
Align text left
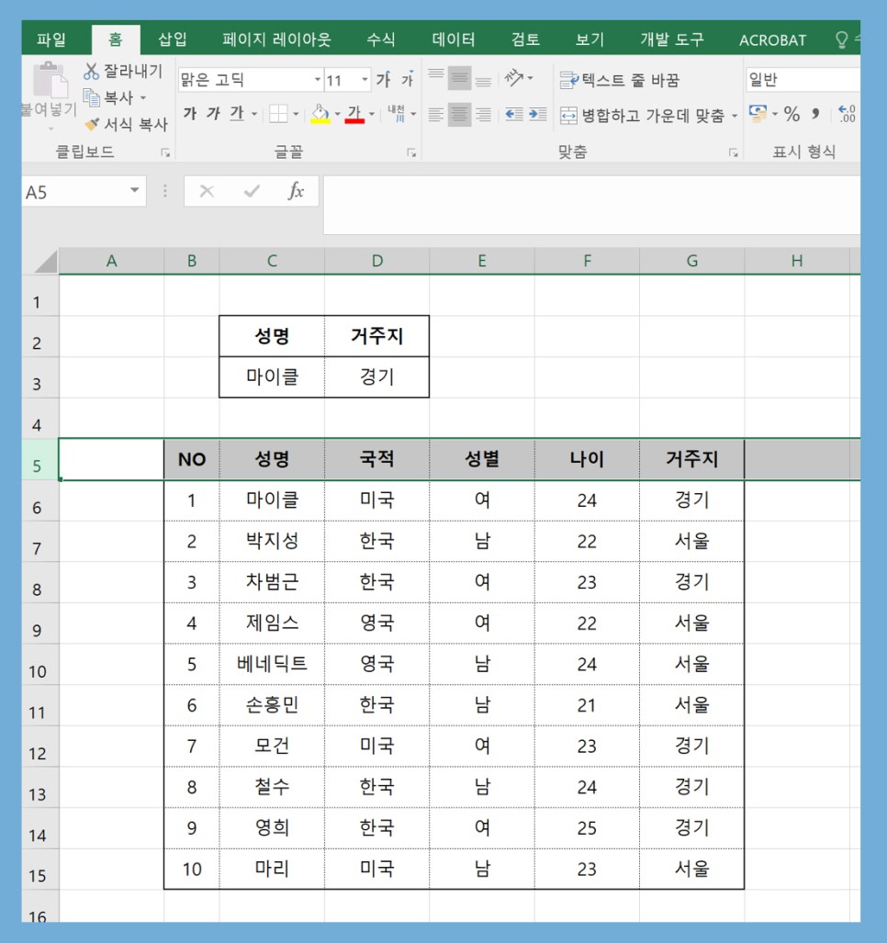point(436,114)
